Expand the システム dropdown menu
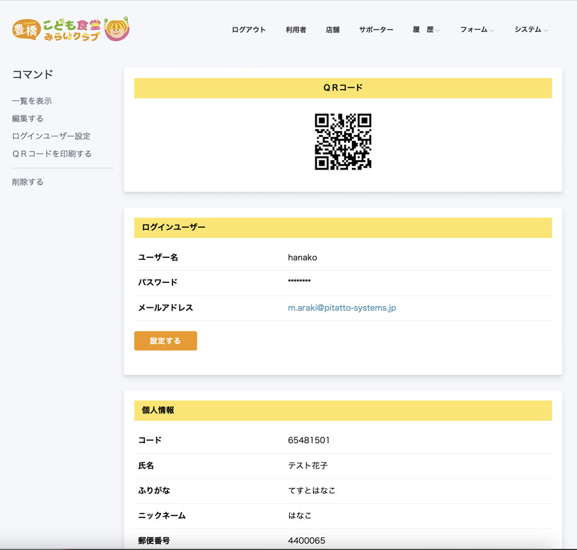 coord(530,29)
